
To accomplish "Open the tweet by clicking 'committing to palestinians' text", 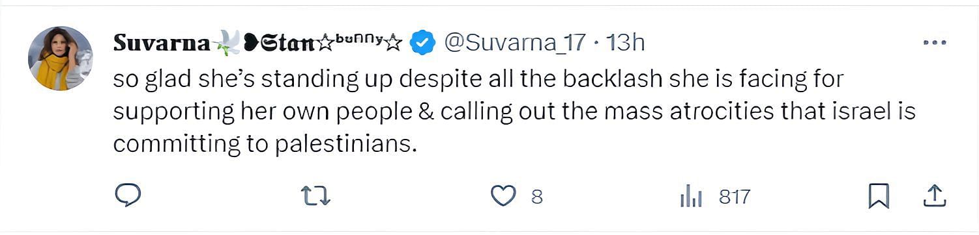I will click(265, 143).
